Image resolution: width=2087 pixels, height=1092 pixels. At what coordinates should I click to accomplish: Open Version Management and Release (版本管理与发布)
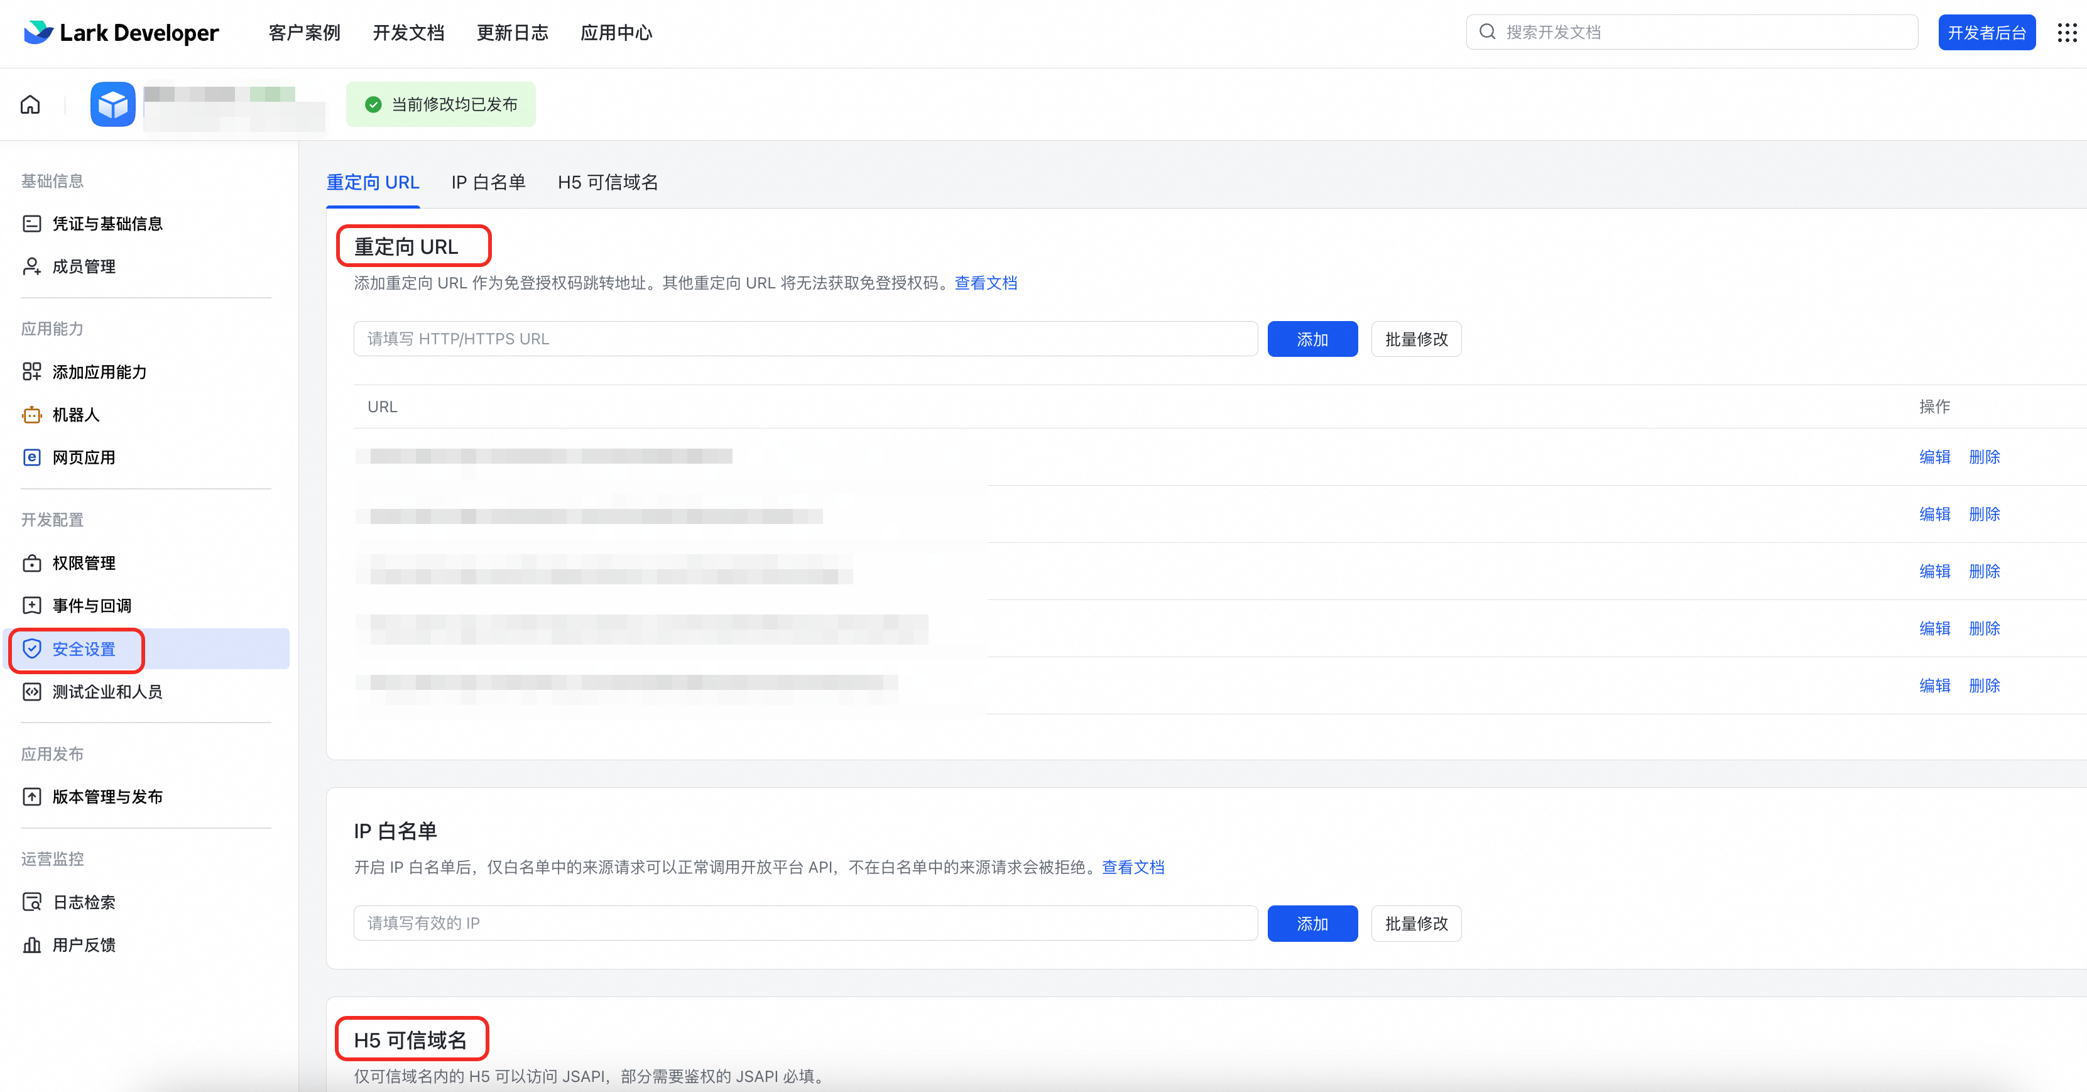107,797
